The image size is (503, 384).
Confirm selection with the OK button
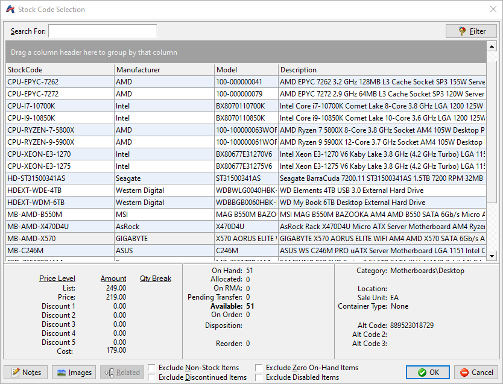pyautogui.click(x=428, y=373)
